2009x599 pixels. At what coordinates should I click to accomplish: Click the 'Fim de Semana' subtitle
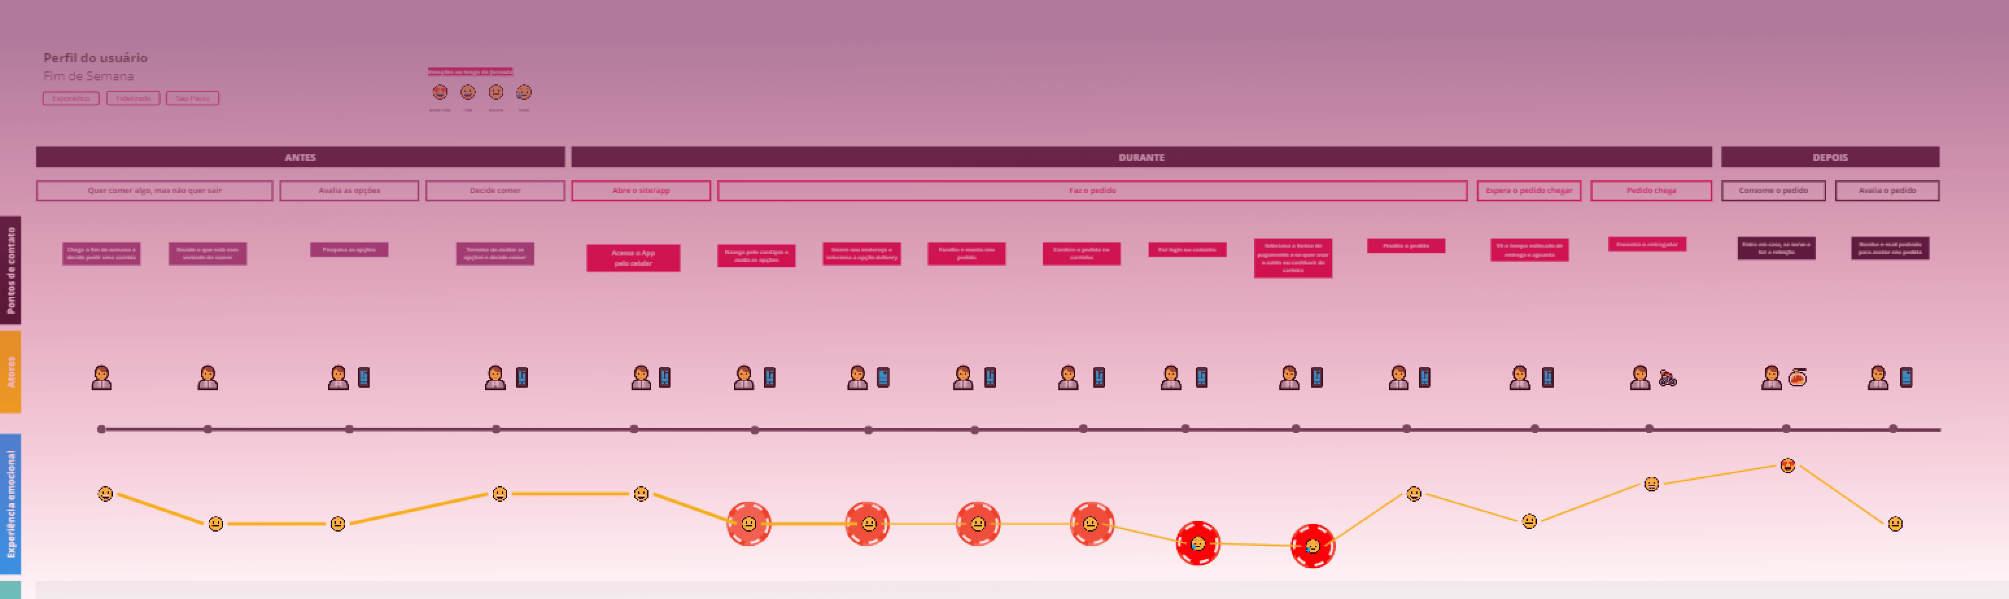(x=88, y=76)
